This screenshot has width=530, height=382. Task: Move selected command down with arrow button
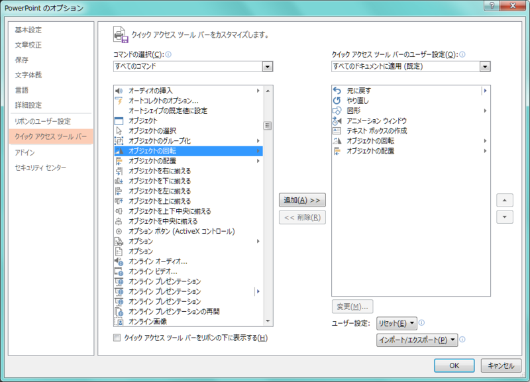point(505,217)
